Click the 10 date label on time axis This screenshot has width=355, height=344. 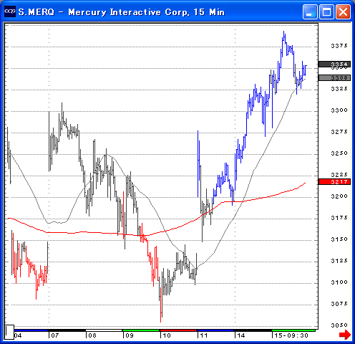coord(167,335)
